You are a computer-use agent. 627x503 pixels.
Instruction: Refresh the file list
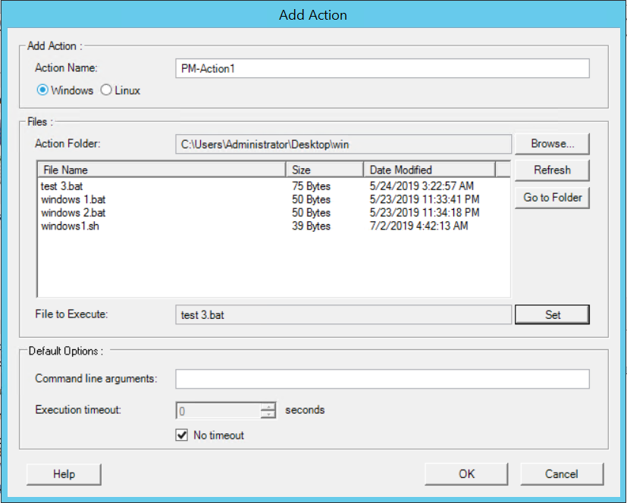551,170
